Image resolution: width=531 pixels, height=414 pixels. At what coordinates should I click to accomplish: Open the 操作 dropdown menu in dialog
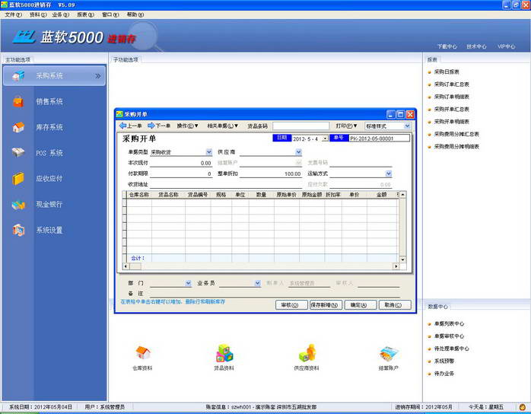[188, 126]
